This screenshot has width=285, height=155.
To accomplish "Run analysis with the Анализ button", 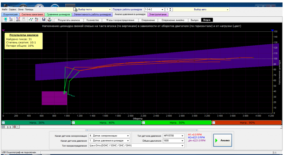I will [x=222, y=140].
